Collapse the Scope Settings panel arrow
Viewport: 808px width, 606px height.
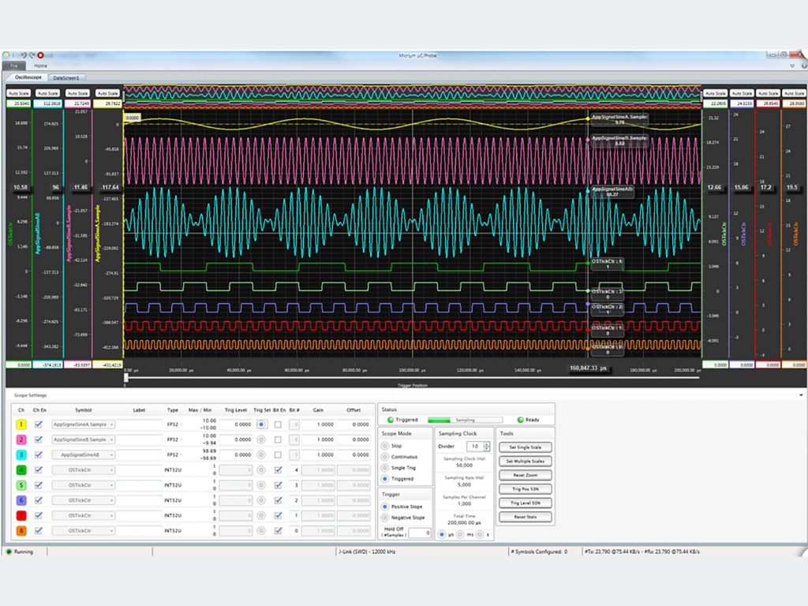801,395
